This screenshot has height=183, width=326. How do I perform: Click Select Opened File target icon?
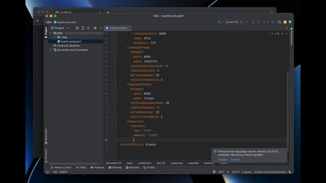pyautogui.click(x=77, y=28)
